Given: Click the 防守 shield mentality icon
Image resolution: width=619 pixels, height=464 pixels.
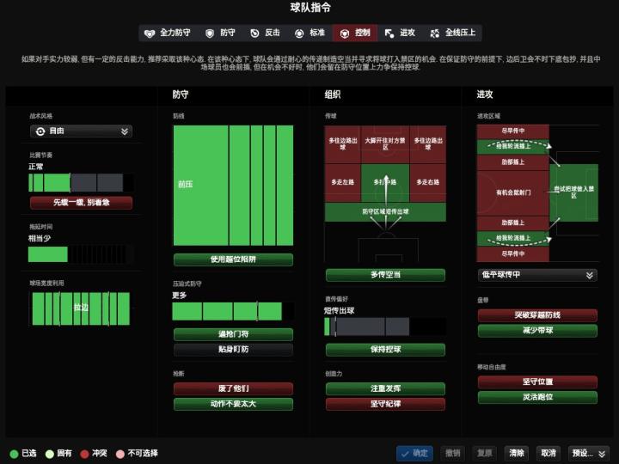Looking at the screenshot, I should (x=210, y=34).
